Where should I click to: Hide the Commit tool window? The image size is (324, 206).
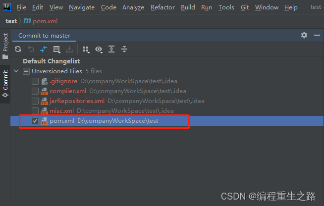(x=317, y=35)
